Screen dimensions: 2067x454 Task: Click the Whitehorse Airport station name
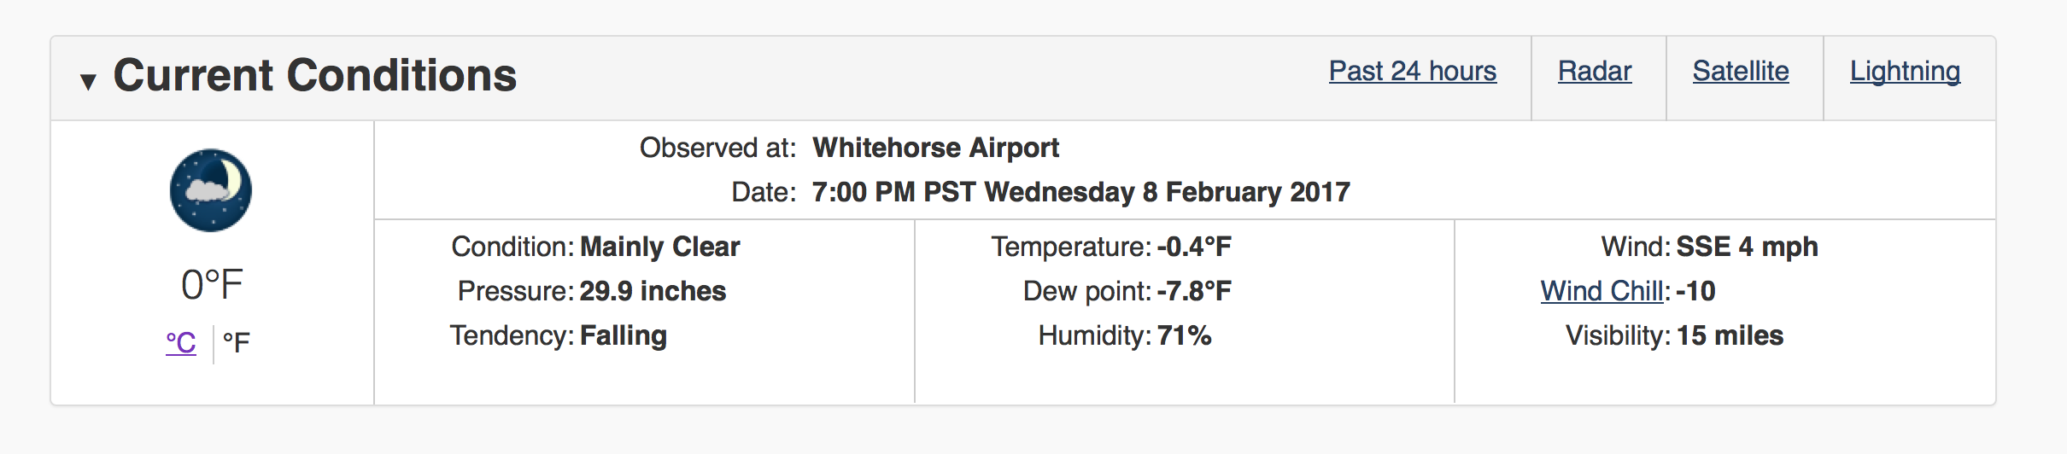[935, 148]
